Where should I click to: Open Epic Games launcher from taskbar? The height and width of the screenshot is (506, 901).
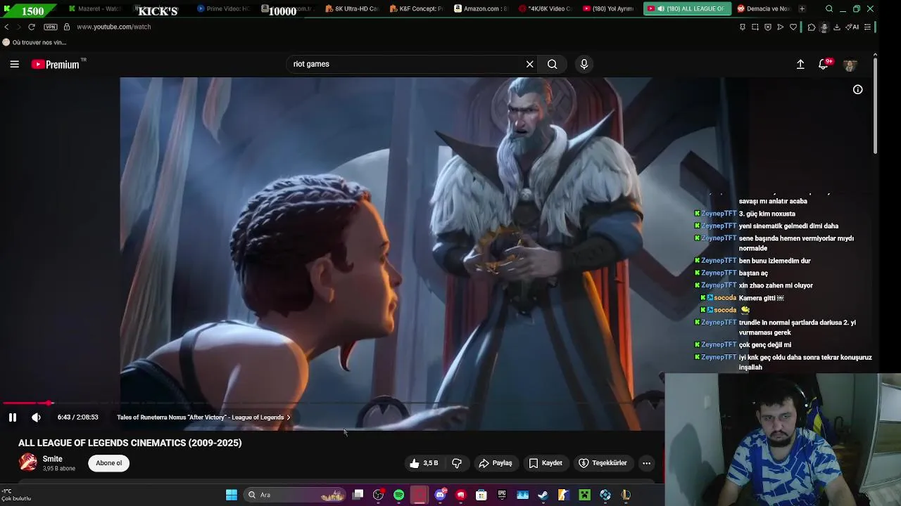tap(502, 495)
